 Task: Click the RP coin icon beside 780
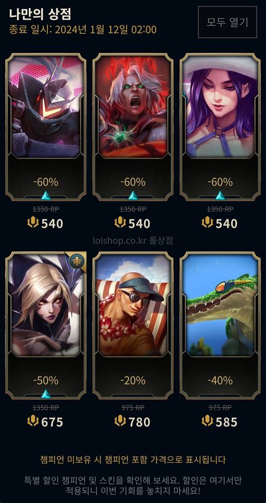click(x=120, y=421)
